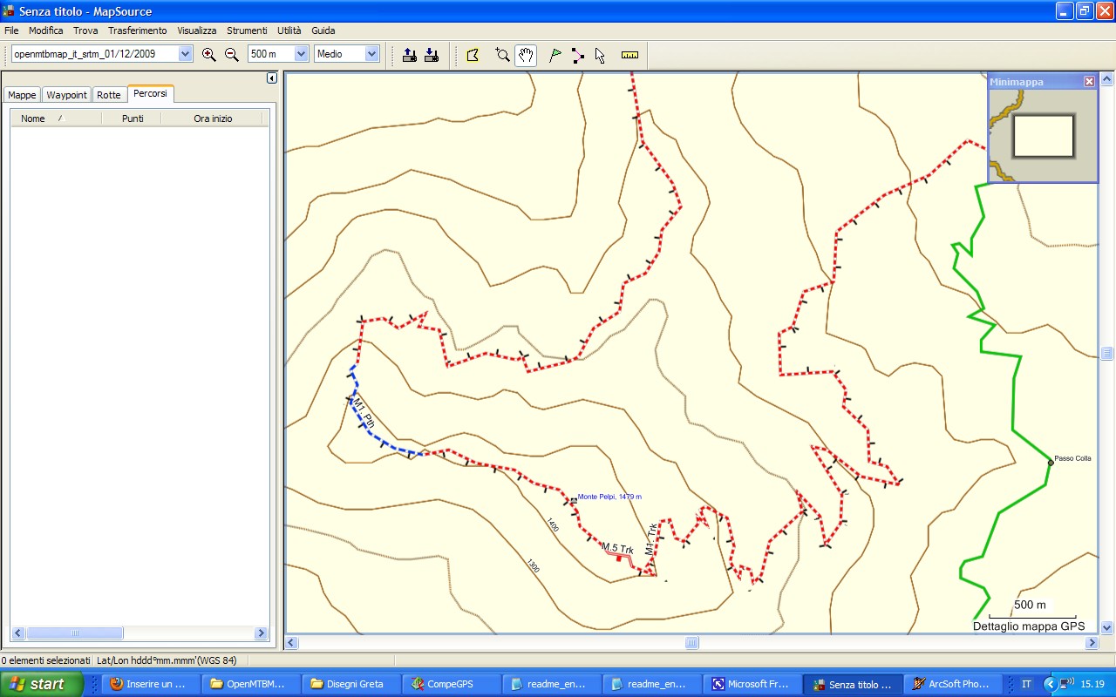The width and height of the screenshot is (1116, 697).
Task: Click the 1300 contour elevation label
Action: [x=533, y=565]
